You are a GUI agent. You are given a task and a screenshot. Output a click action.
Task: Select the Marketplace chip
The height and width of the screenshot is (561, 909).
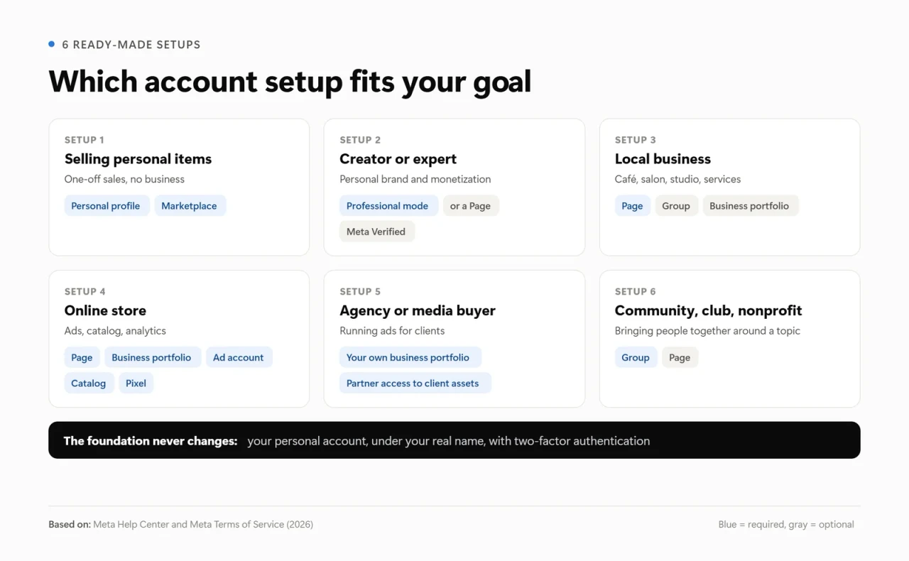190,206
